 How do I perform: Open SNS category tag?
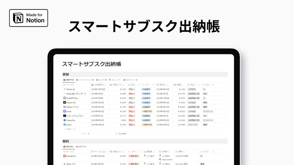[205, 116]
